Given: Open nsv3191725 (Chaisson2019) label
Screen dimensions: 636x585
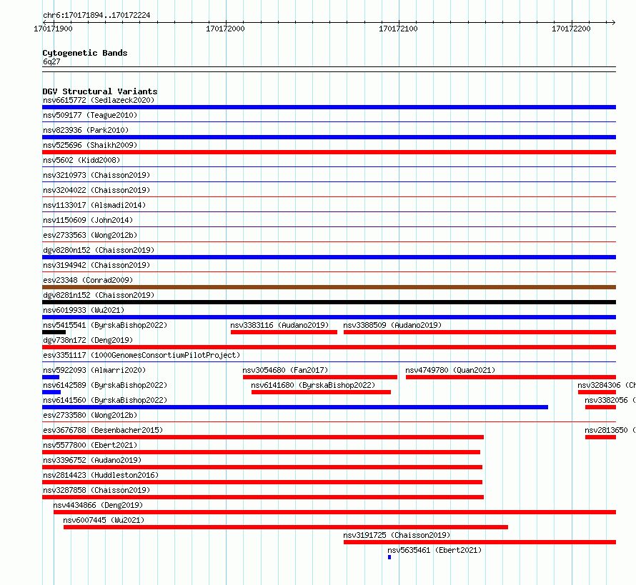Looking at the screenshot, I should (397, 535).
